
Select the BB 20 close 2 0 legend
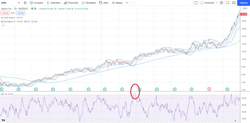coord(8,21)
